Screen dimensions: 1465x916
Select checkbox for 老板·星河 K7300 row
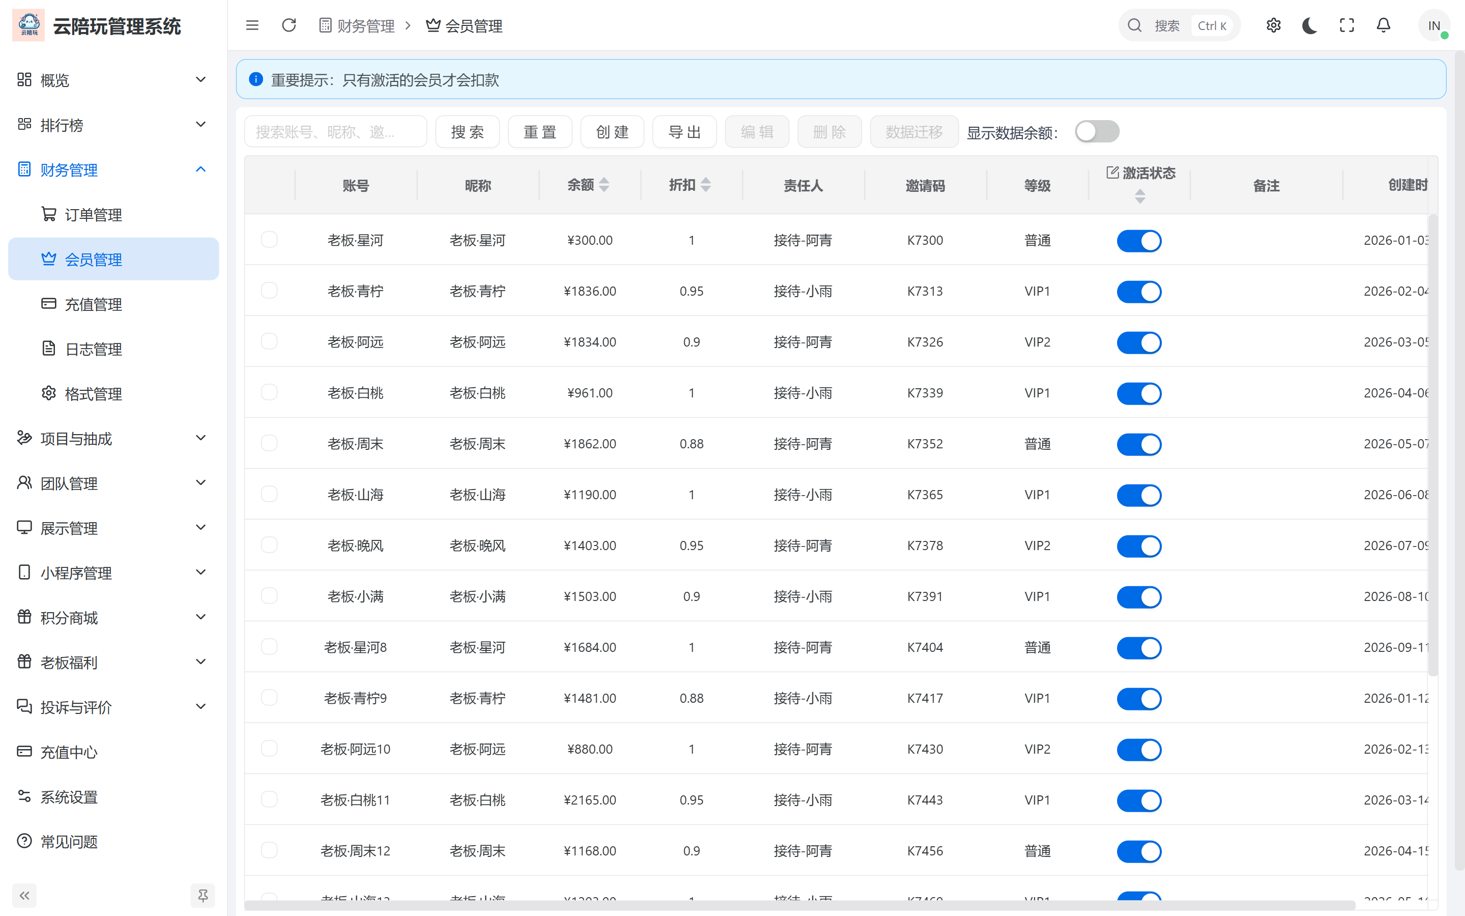tap(270, 239)
